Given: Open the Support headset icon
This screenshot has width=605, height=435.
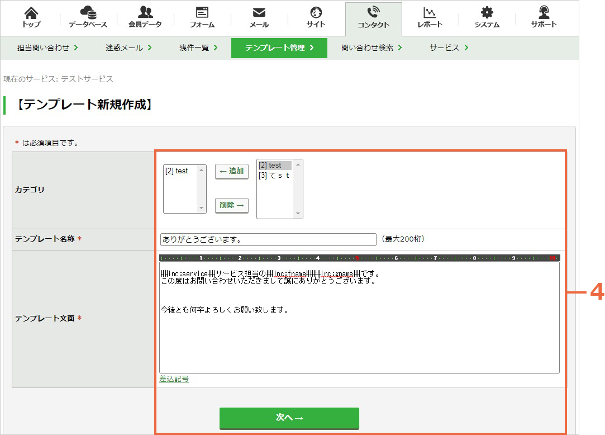Looking at the screenshot, I should click(x=544, y=12).
